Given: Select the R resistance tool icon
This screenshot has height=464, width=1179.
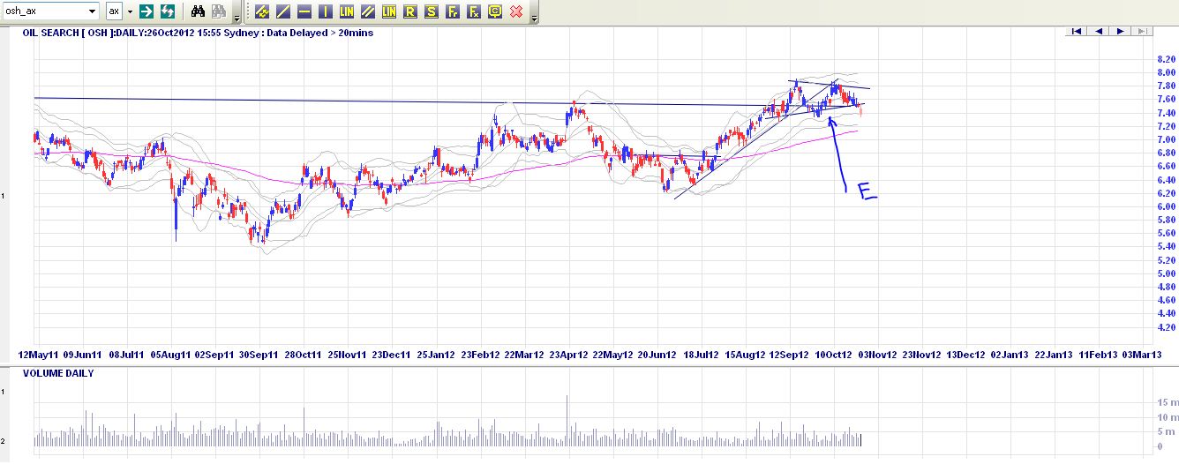Looking at the screenshot, I should (x=410, y=11).
